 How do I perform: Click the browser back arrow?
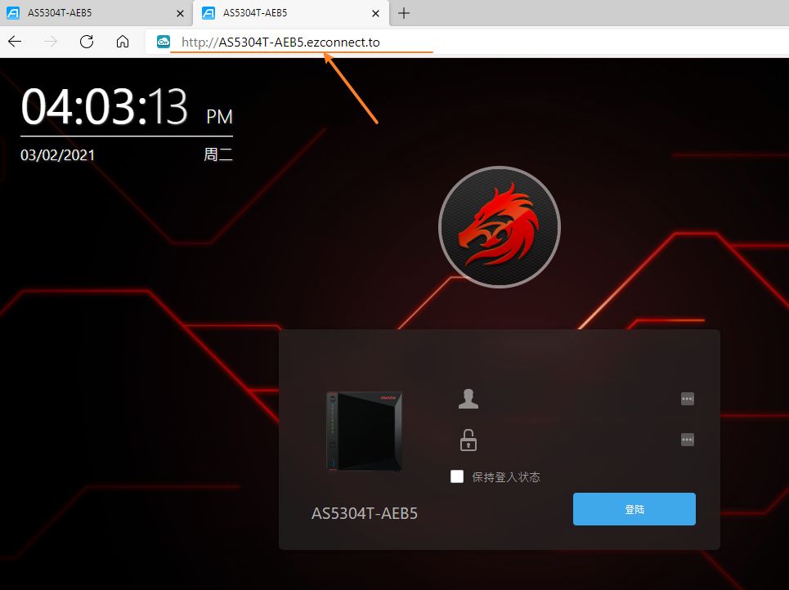[15, 41]
